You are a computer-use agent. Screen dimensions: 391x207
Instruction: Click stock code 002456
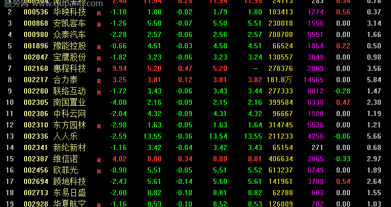36,170
